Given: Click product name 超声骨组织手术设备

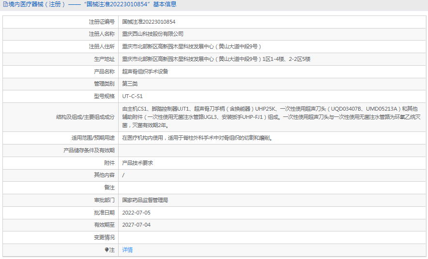Looking at the screenshot, I should (x=145, y=72).
